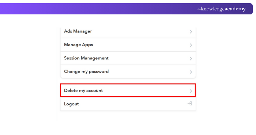Click the small 'the' in the logo

click(x=199, y=9)
